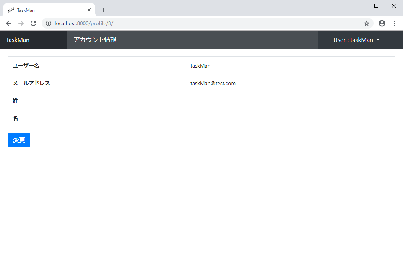Go back using the browser back arrow
403x259 pixels.
[9, 23]
